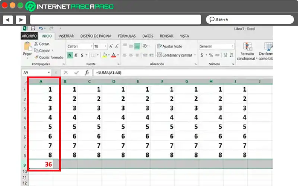Click the Excel save icon

tap(33, 29)
